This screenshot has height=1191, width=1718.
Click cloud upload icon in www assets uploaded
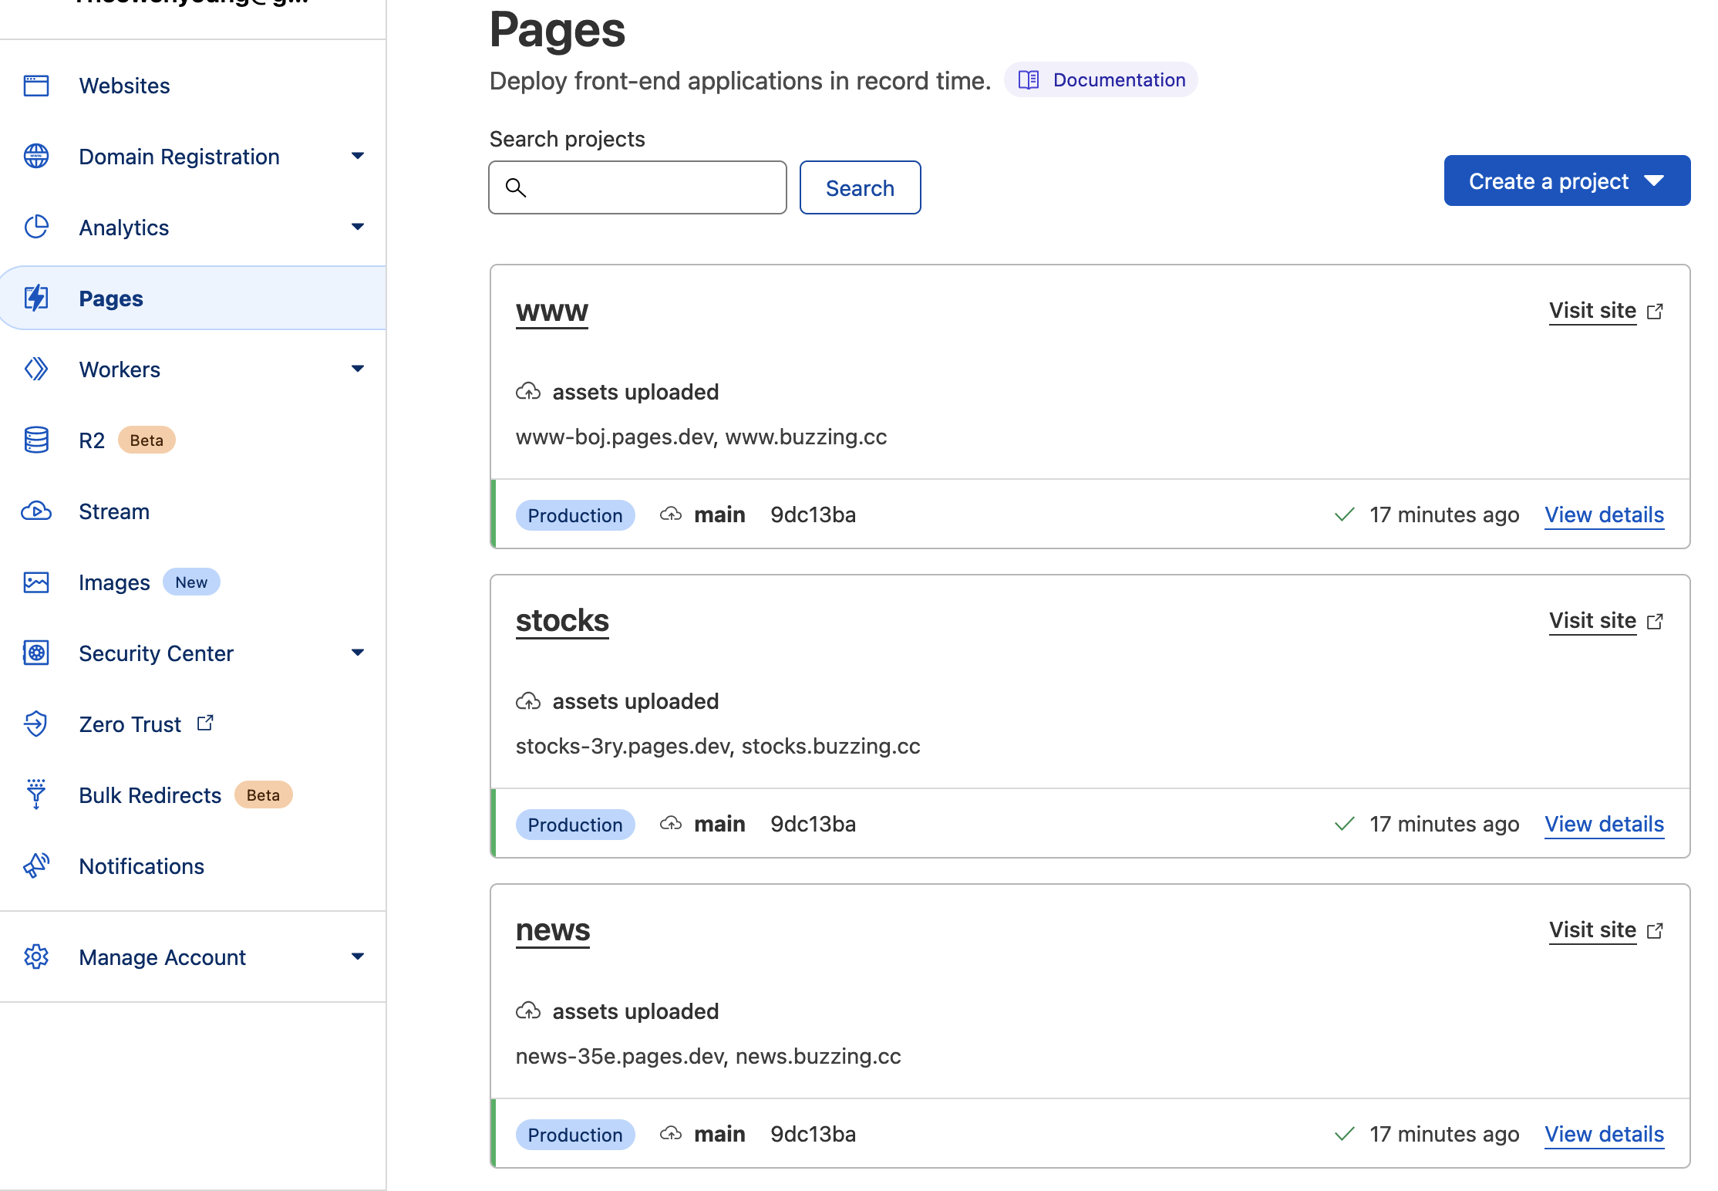(x=528, y=392)
